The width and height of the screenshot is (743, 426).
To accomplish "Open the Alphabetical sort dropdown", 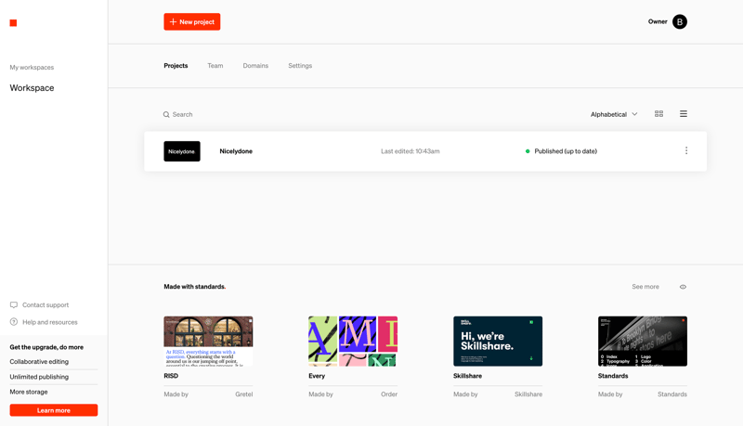I will (x=614, y=114).
